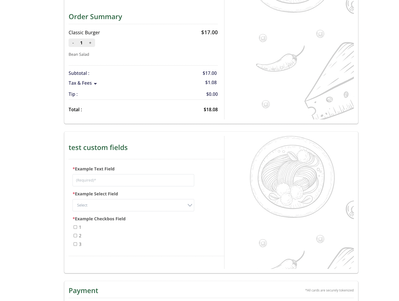Open the Example Select Field dropdown
The width and height of the screenshot is (399, 301).
click(x=133, y=205)
